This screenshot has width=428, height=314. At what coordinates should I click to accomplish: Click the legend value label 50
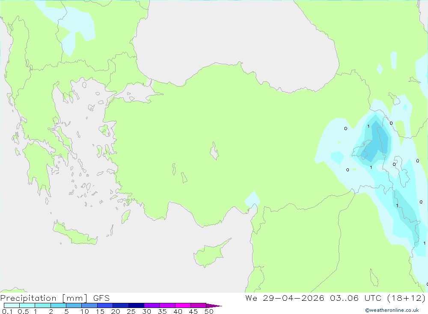pos(209,311)
